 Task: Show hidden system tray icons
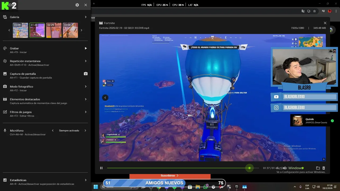295,187
